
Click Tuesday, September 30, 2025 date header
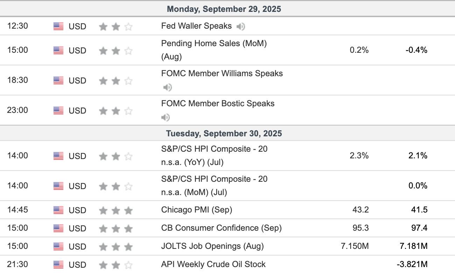224,134
